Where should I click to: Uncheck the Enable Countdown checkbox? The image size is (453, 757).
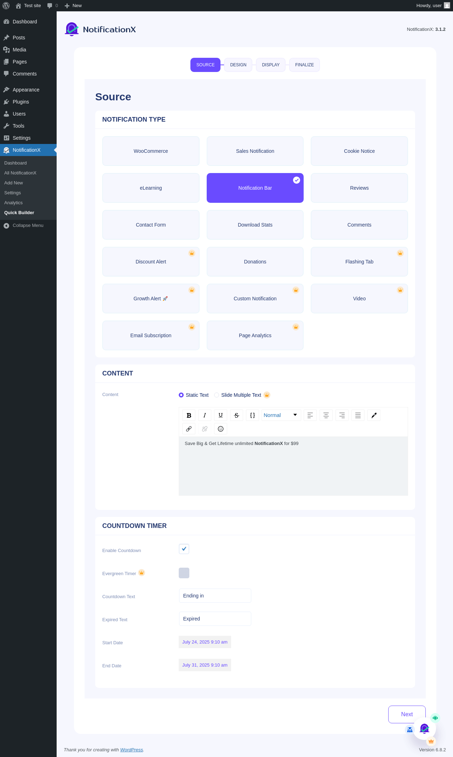click(x=184, y=549)
